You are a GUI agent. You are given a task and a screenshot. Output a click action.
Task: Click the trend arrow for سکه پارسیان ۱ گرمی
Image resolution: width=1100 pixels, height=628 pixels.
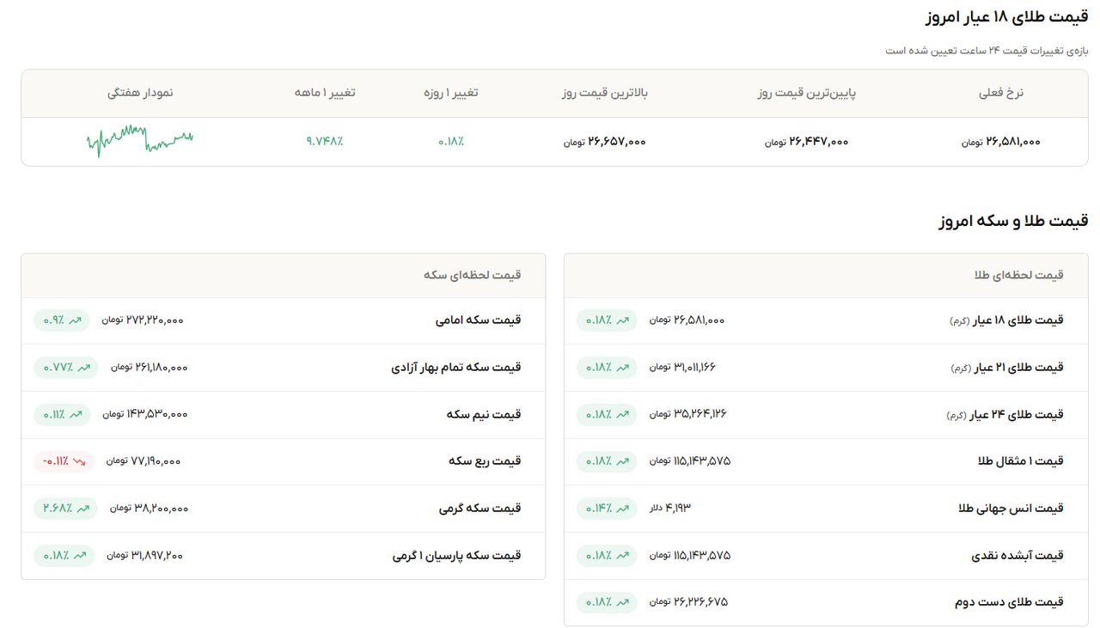pyautogui.click(x=80, y=555)
